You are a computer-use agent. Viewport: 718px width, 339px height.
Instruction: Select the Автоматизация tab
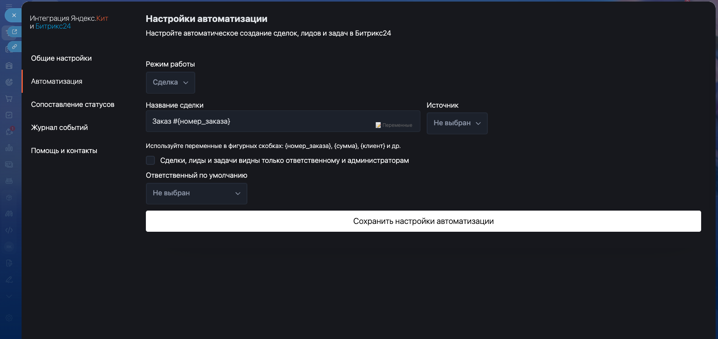(57, 81)
